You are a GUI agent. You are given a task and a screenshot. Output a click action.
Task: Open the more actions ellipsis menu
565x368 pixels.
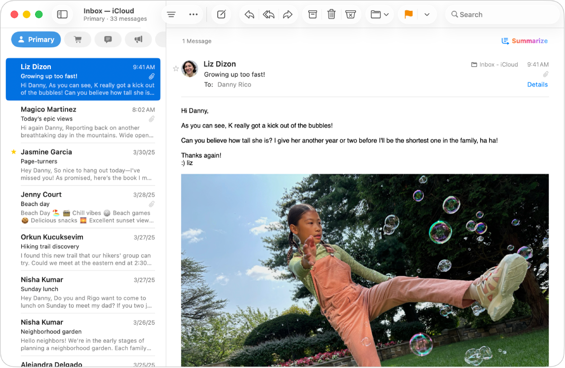click(x=193, y=14)
